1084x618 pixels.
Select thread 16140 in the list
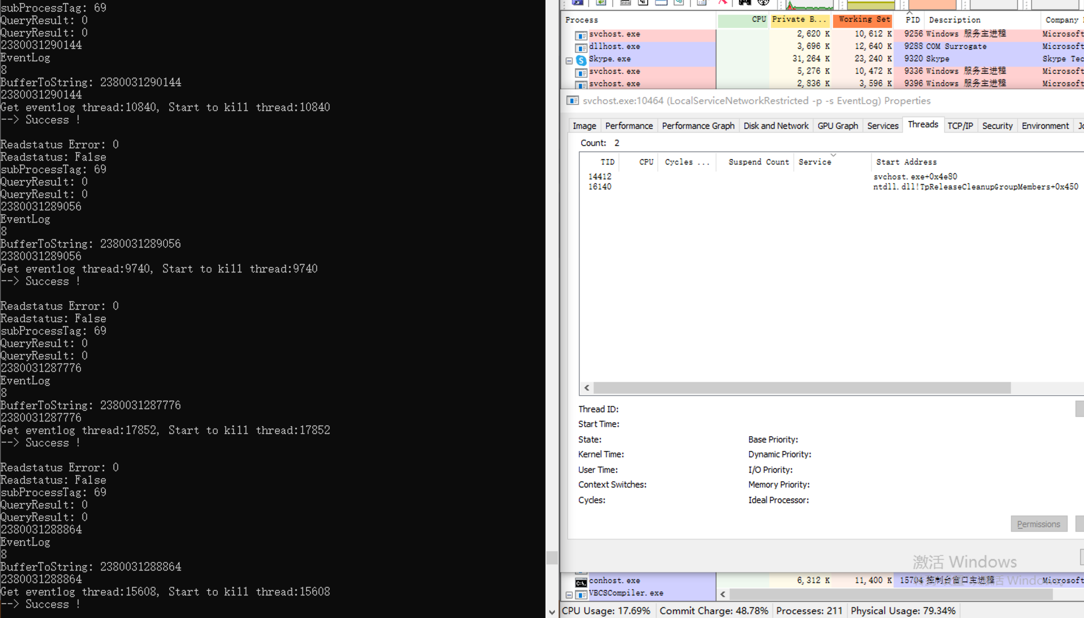coord(600,187)
